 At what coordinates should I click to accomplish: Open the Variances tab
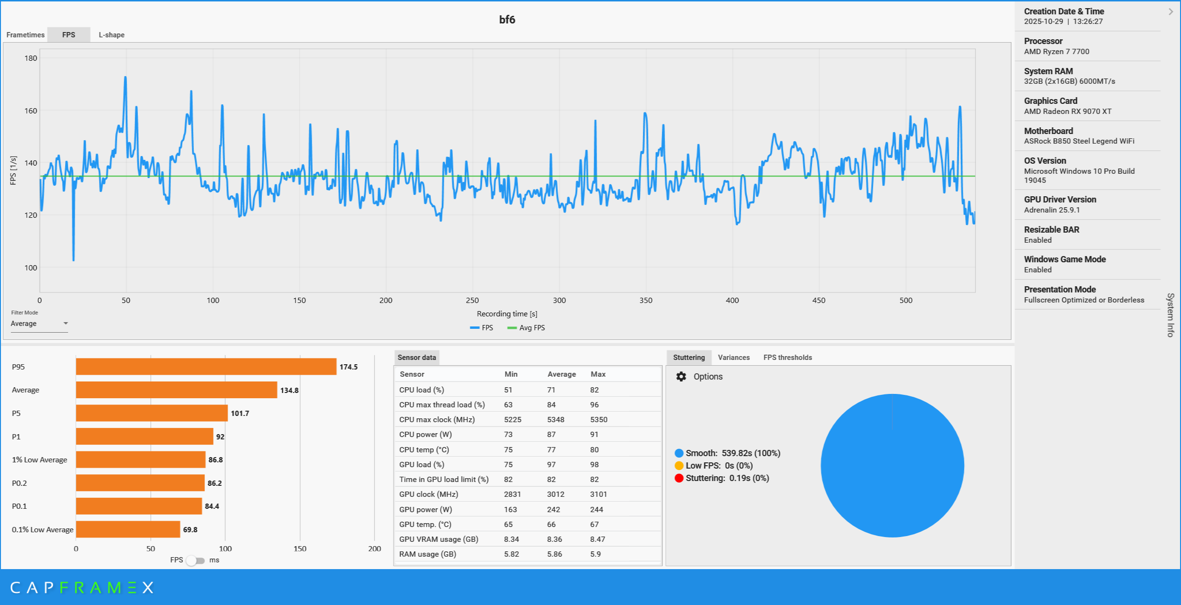[x=733, y=358]
